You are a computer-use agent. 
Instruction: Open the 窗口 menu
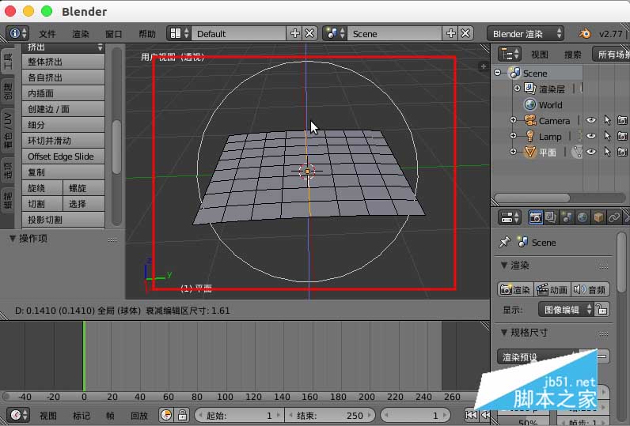pos(114,34)
